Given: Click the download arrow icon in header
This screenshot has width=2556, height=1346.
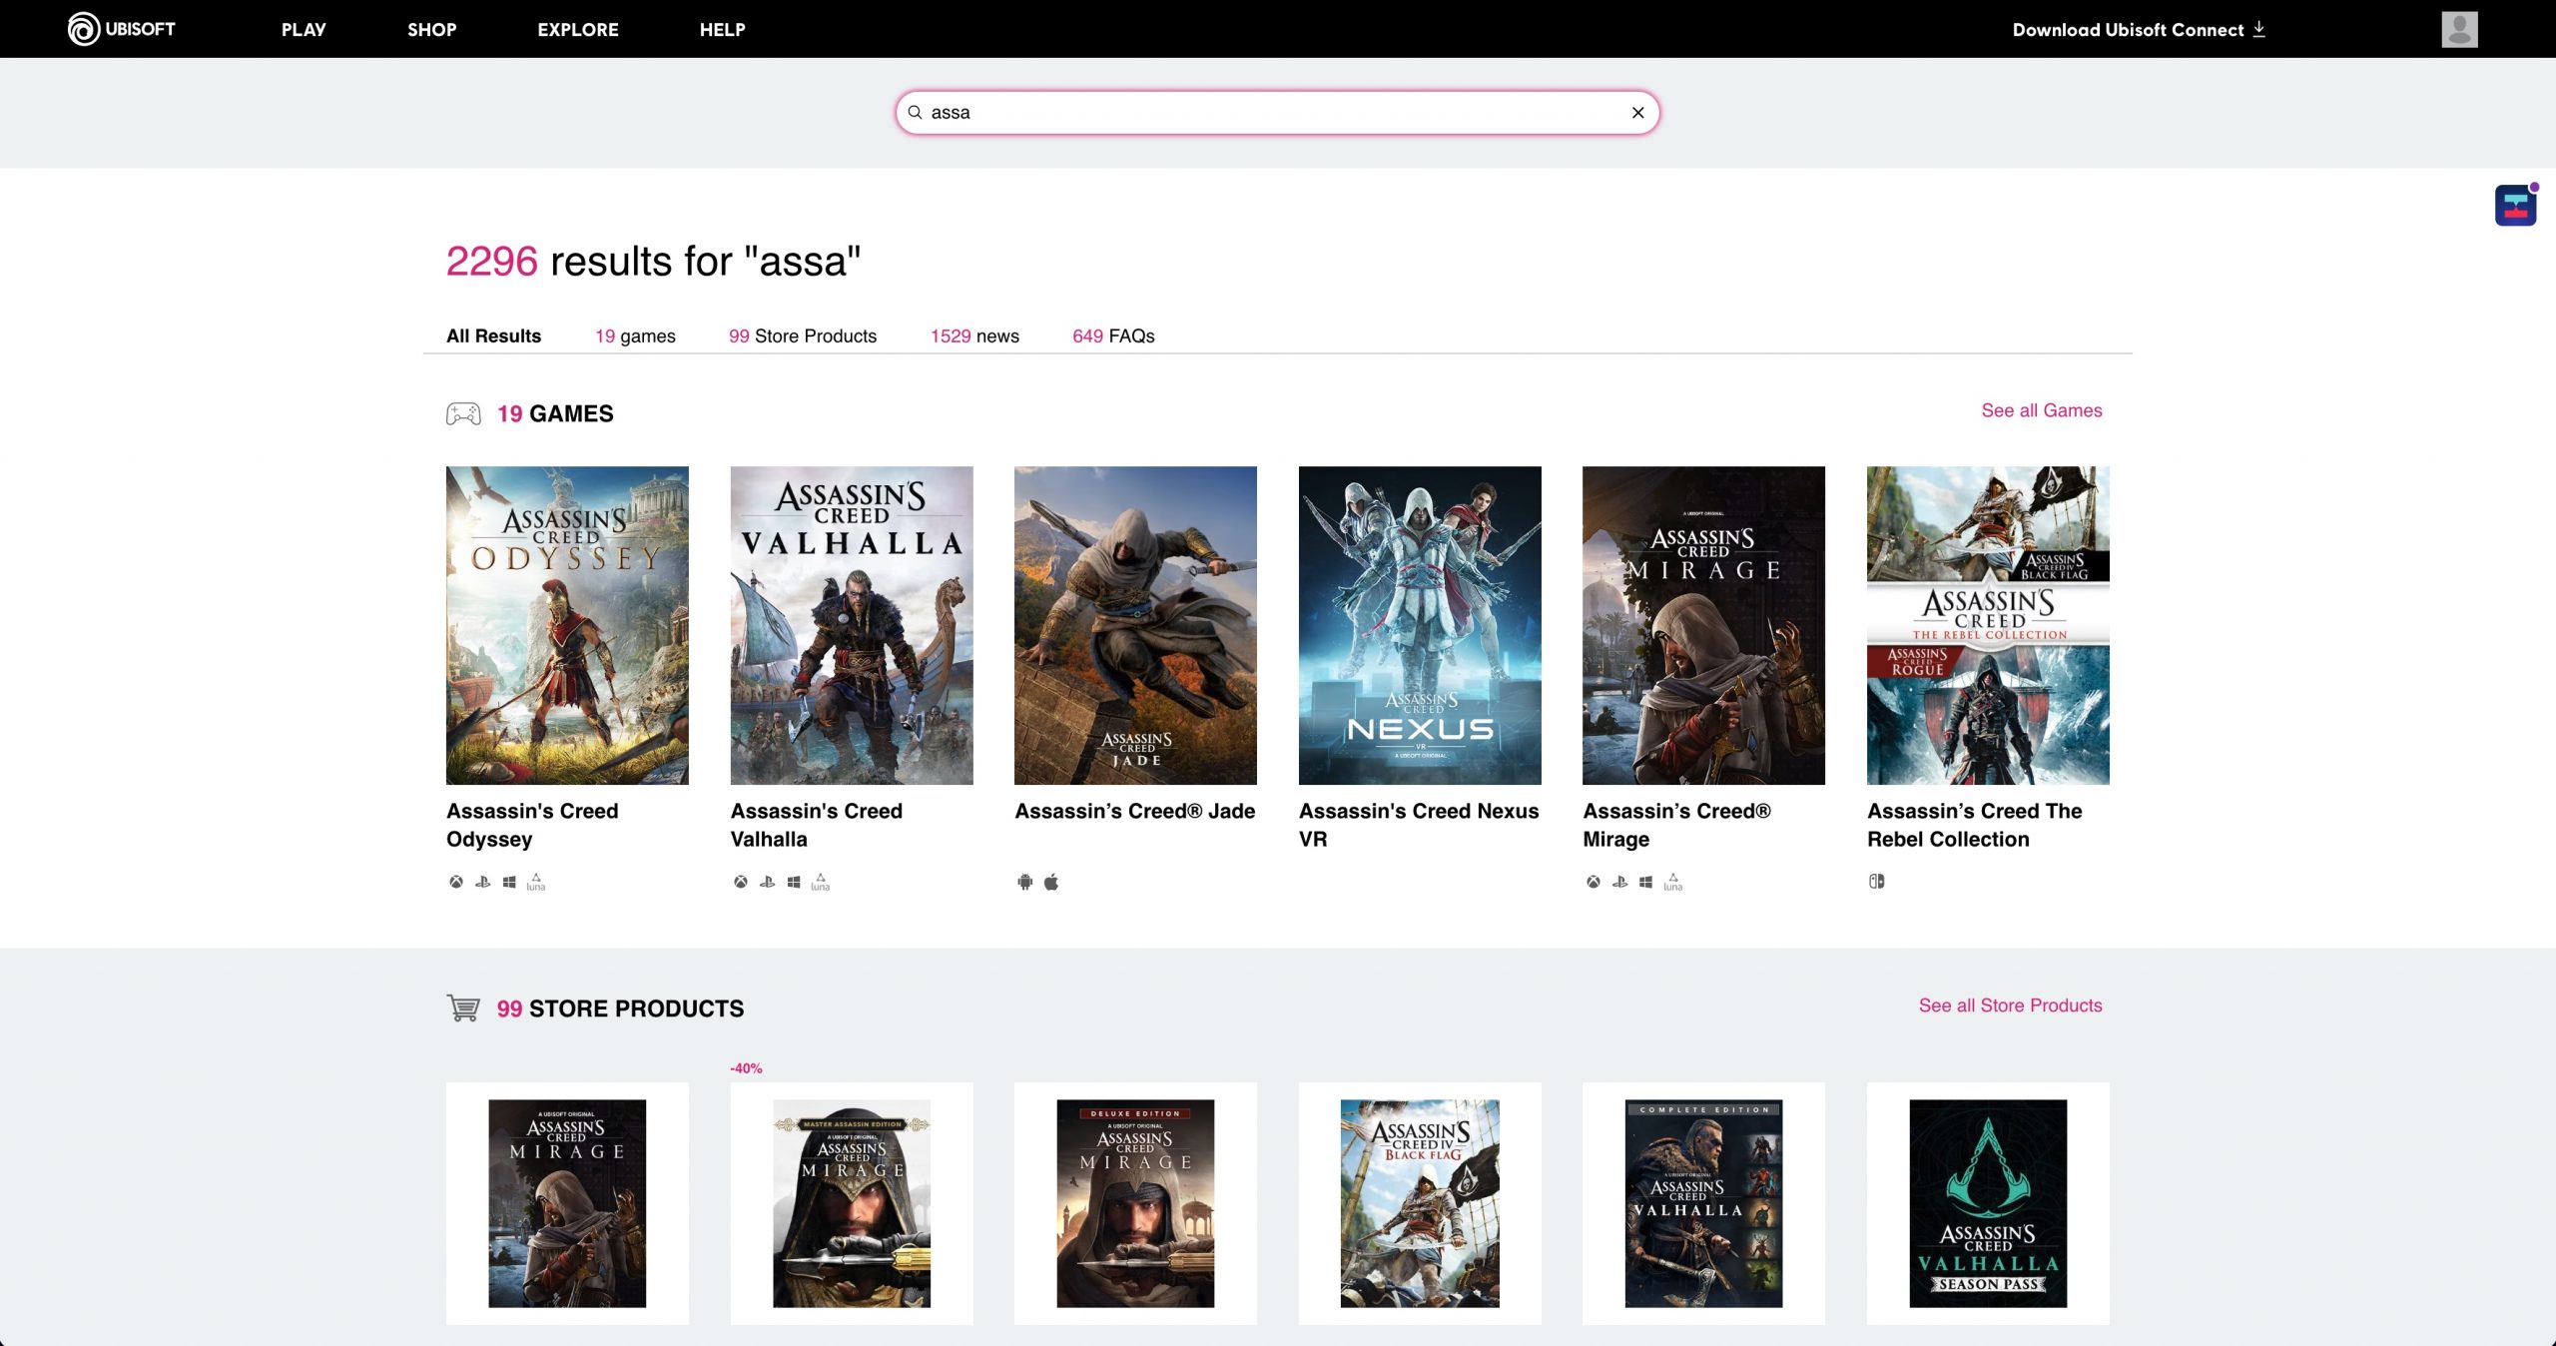Looking at the screenshot, I should pyautogui.click(x=2258, y=29).
